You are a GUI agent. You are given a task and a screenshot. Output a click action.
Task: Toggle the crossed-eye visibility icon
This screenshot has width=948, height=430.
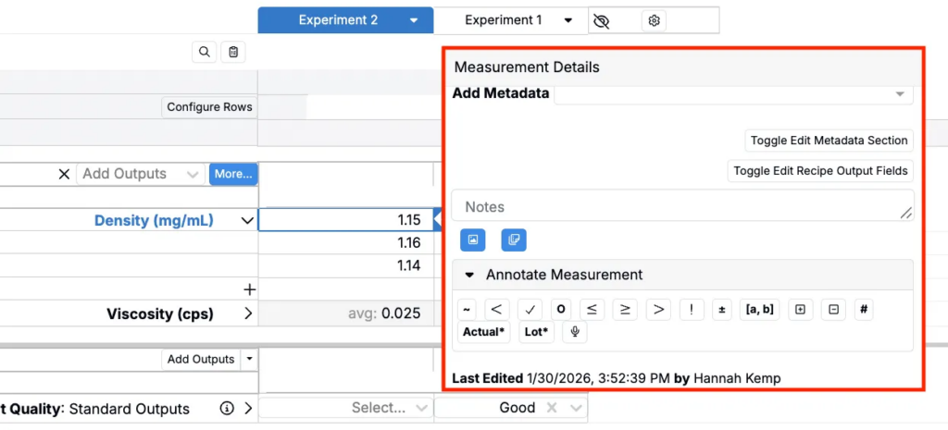click(601, 20)
